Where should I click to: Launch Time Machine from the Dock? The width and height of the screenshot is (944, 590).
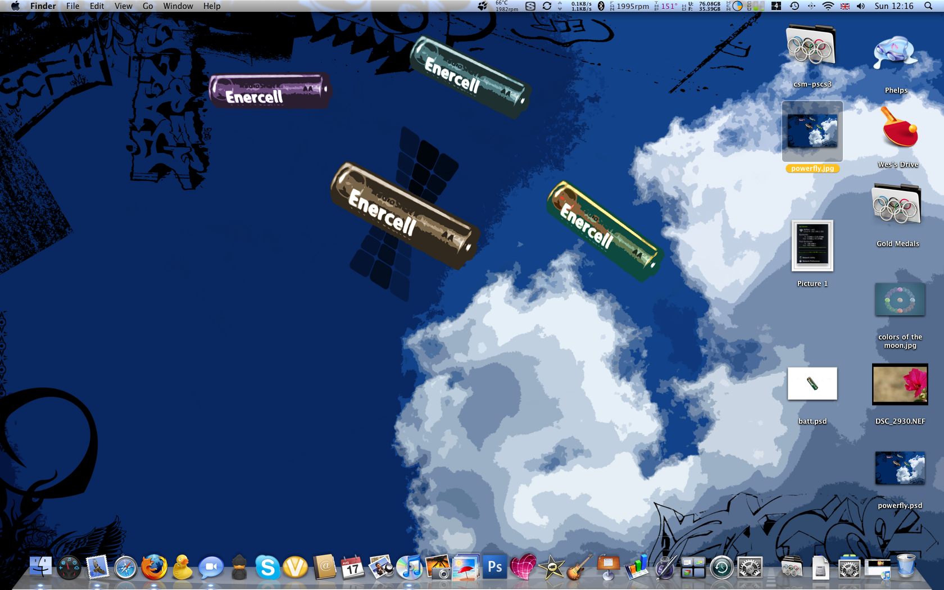coord(721,567)
